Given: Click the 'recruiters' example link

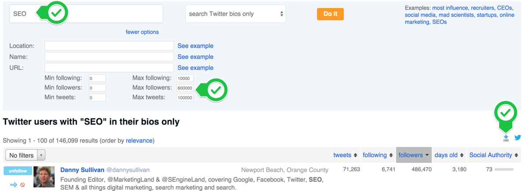Looking at the screenshot, I should (x=482, y=8).
